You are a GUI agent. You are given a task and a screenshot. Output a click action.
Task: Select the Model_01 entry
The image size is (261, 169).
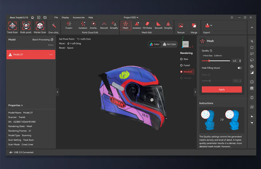[x=31, y=55]
